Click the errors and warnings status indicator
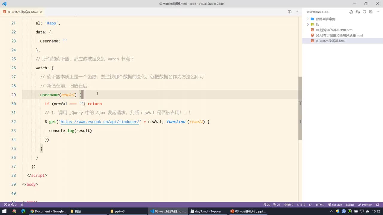383x215 pixels. point(10,205)
